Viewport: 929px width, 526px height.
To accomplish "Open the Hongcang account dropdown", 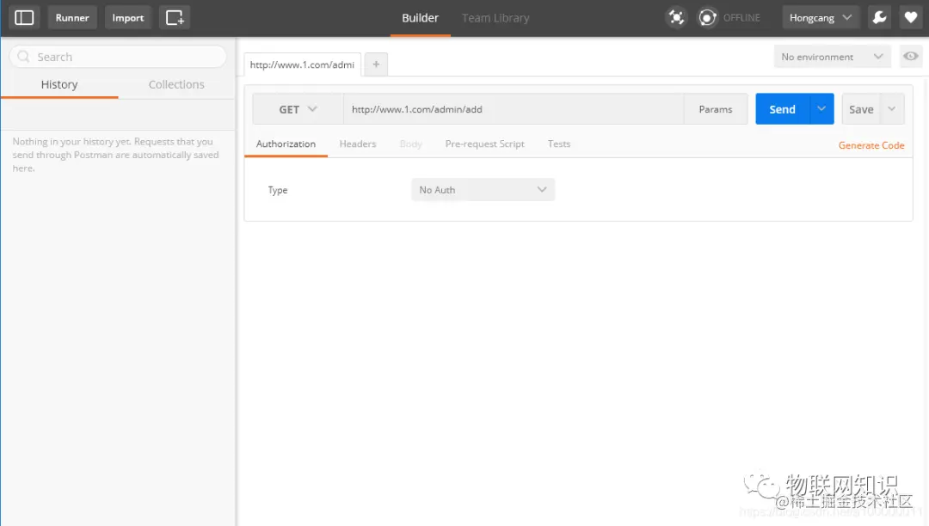I will (820, 18).
